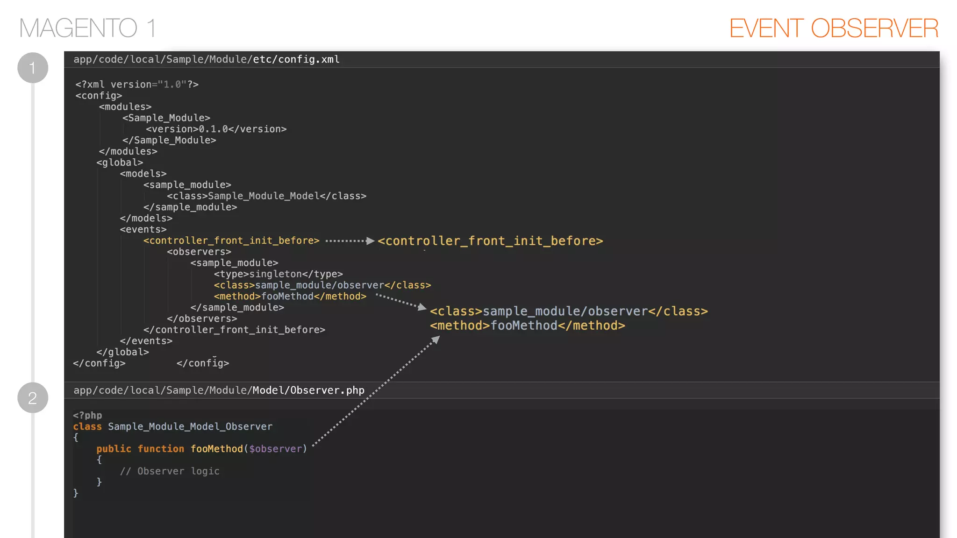Click the closing </global> tag
Screen dimensions: 957x538
pyautogui.click(x=122, y=352)
